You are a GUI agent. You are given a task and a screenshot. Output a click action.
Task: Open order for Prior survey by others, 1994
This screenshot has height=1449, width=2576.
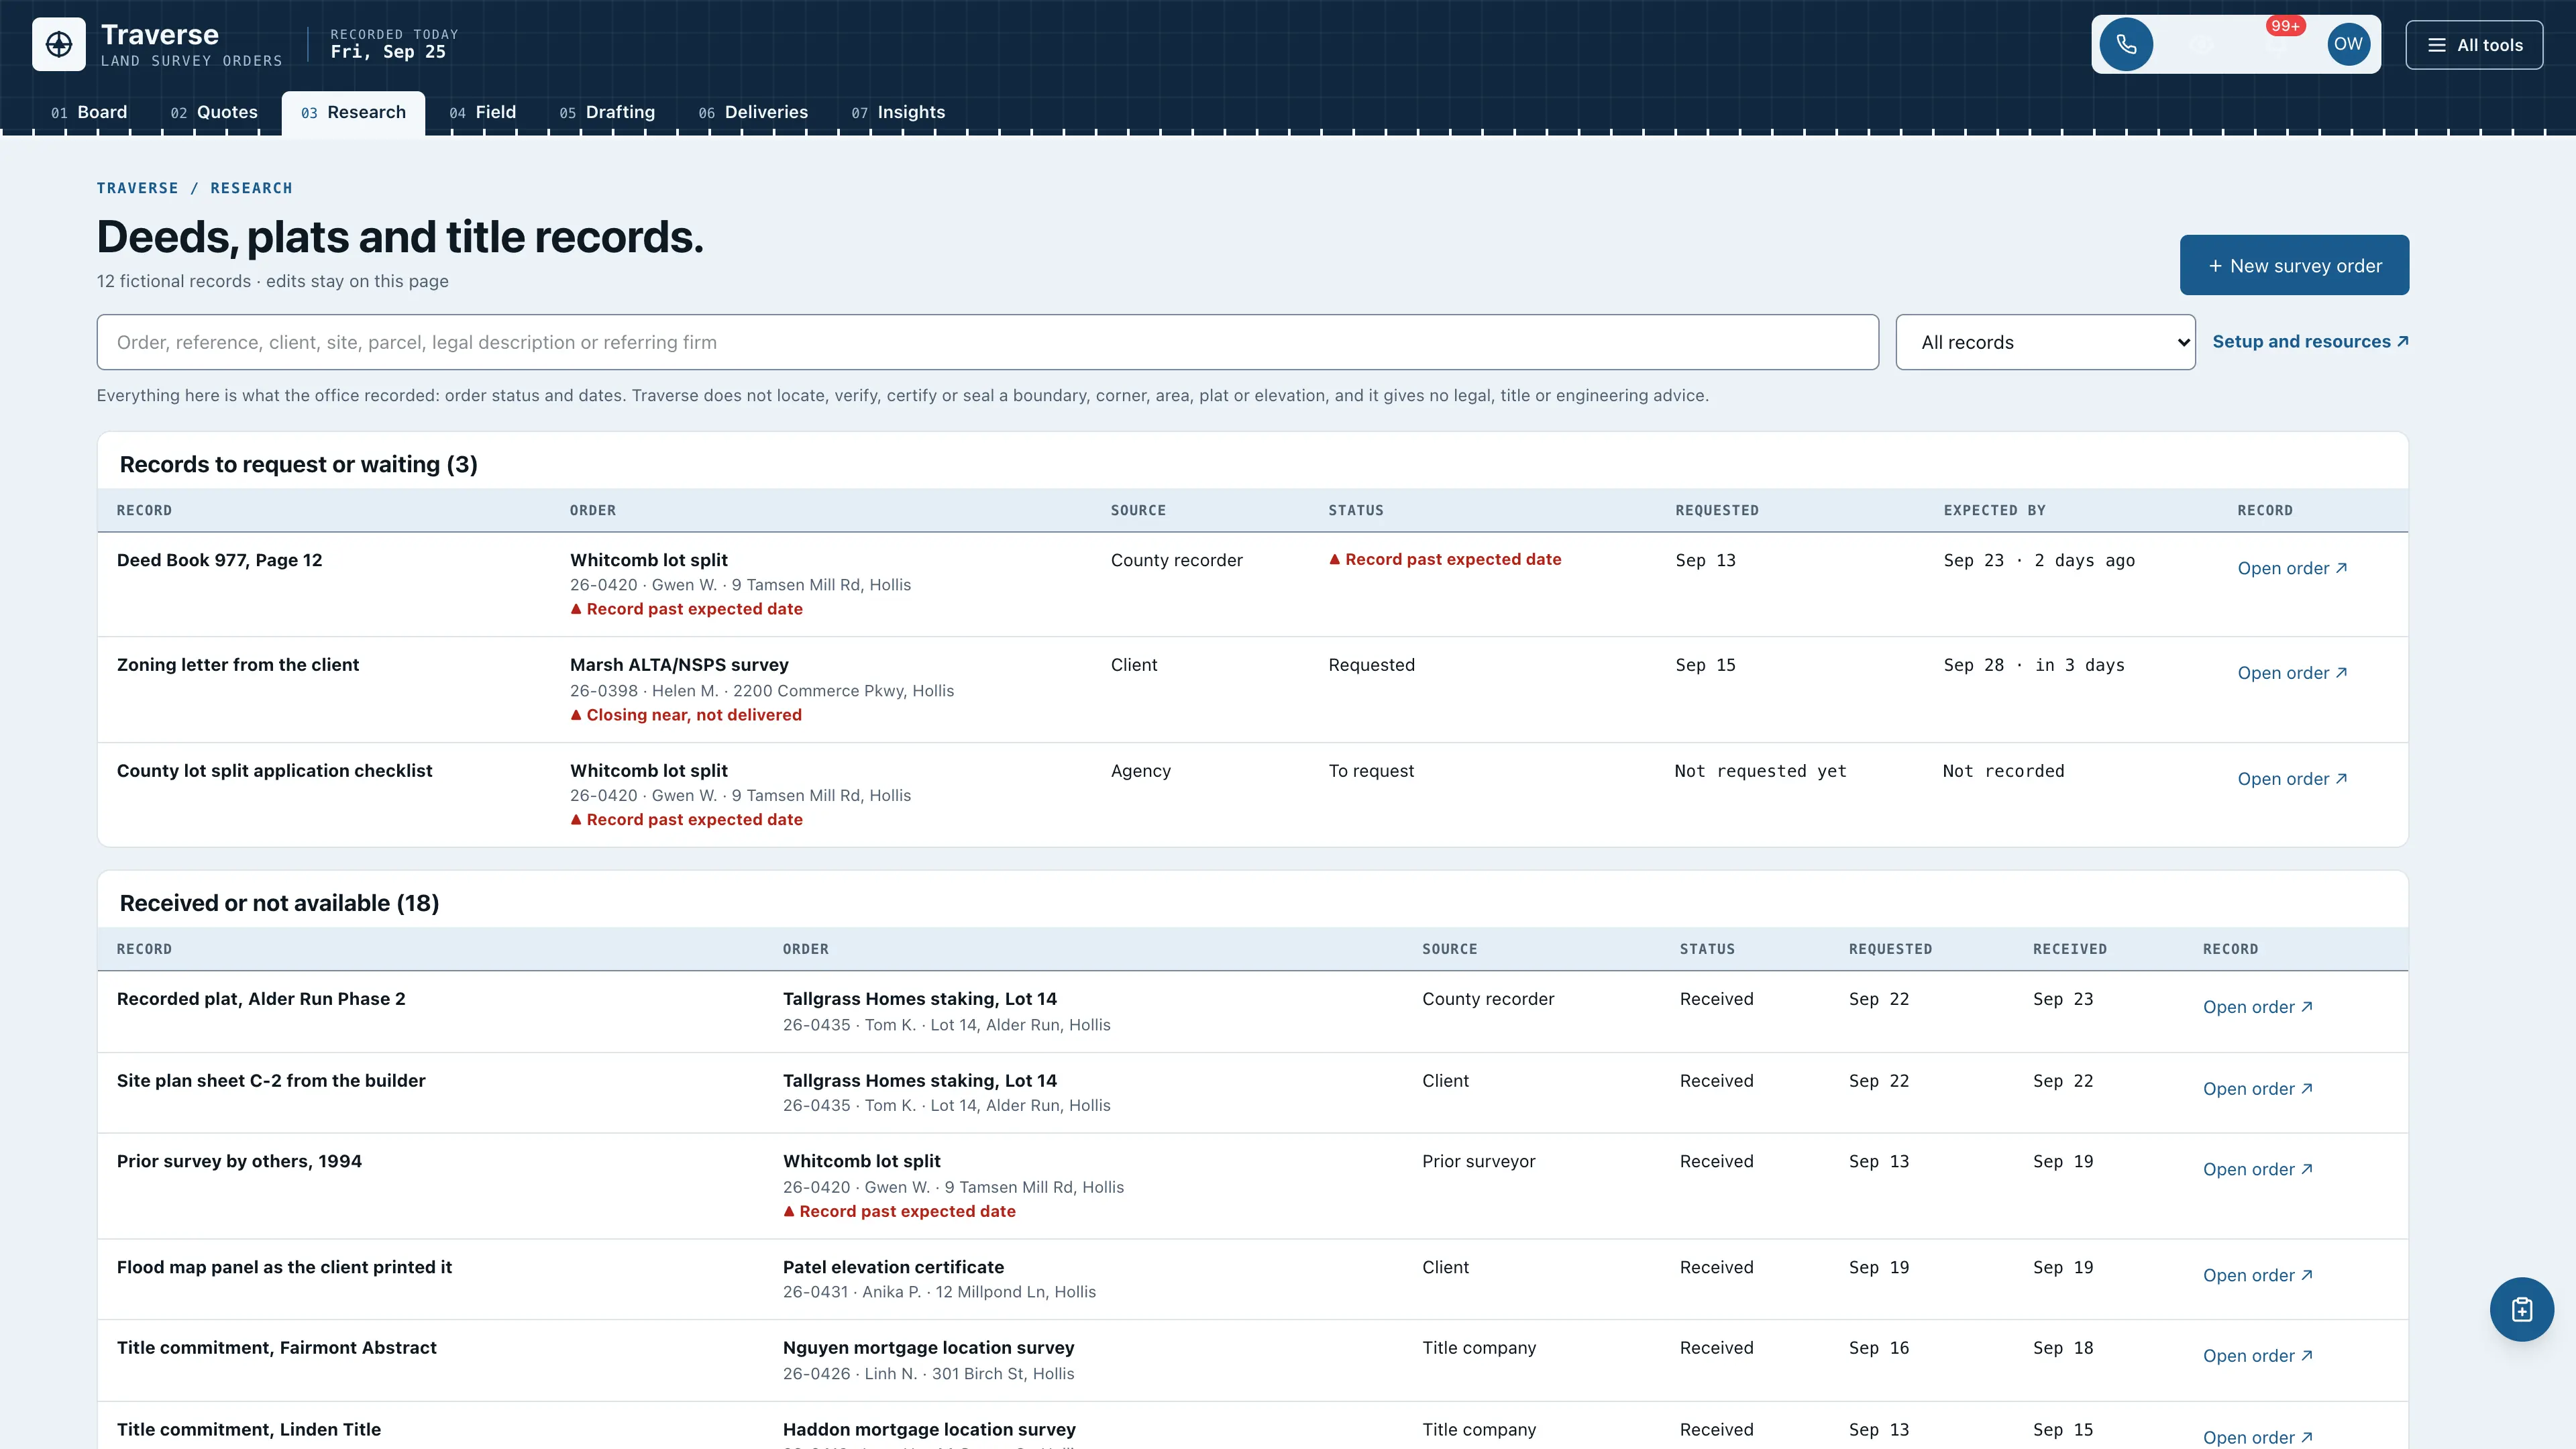click(2258, 1169)
